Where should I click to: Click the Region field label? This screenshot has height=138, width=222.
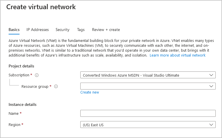14,125
